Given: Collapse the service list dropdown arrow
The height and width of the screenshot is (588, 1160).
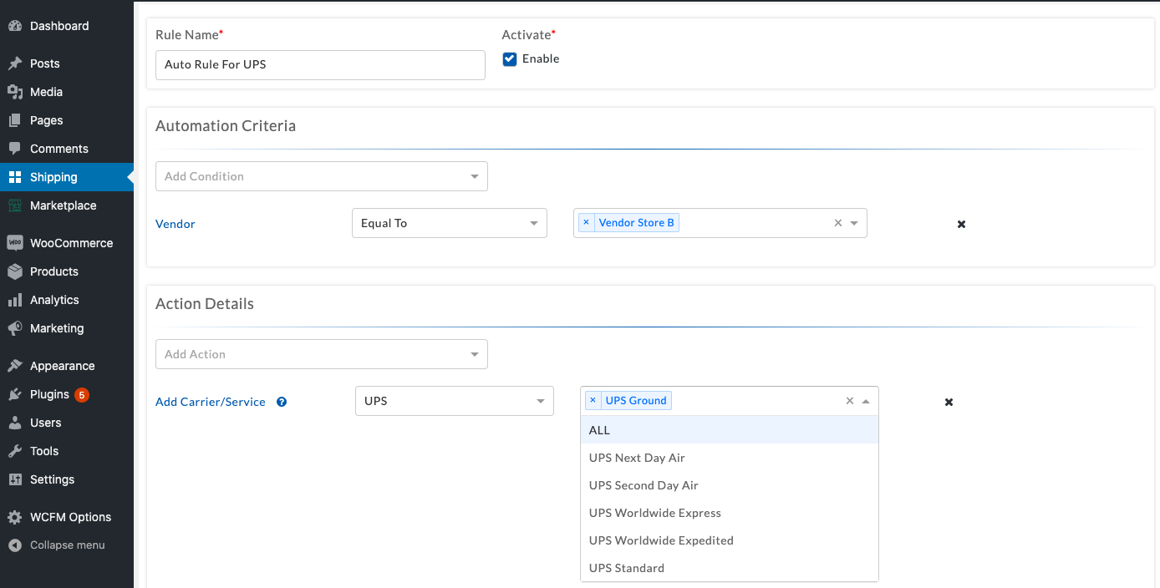Looking at the screenshot, I should 866,401.
